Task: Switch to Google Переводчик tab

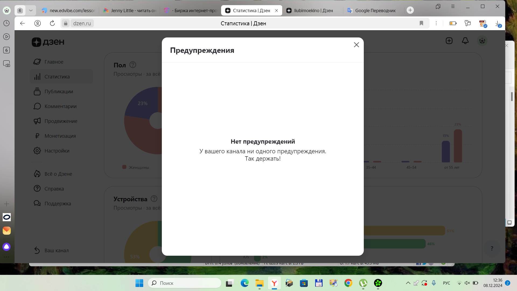Action: 375,11
